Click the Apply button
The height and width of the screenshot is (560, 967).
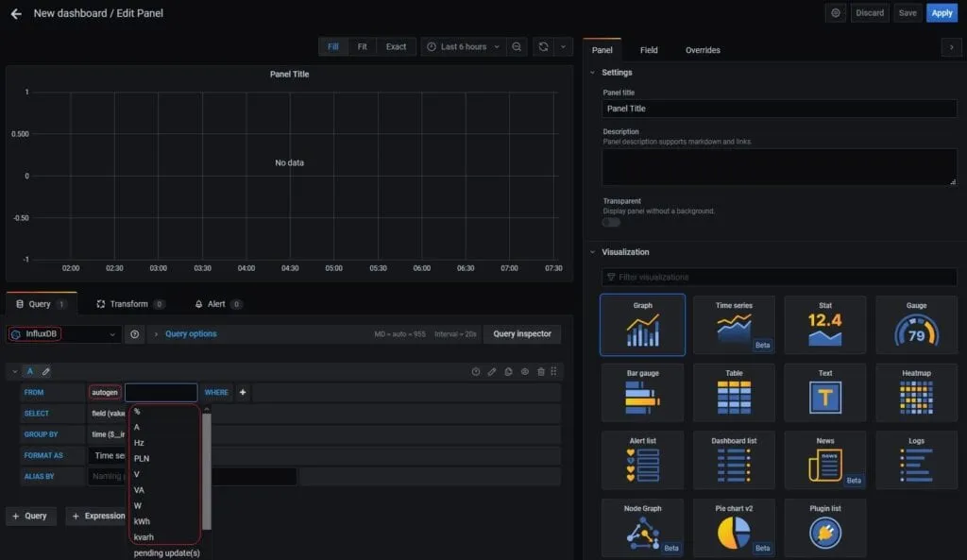coord(942,13)
